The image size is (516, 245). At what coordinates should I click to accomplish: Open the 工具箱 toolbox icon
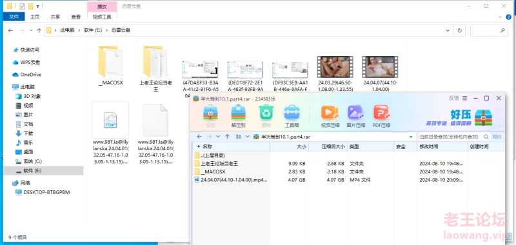[x=292, y=116]
